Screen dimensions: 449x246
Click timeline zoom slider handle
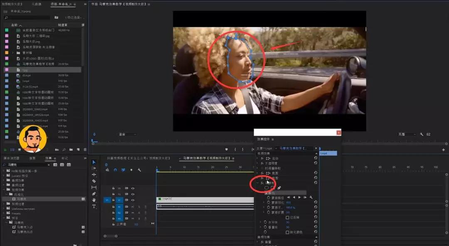coord(116,236)
